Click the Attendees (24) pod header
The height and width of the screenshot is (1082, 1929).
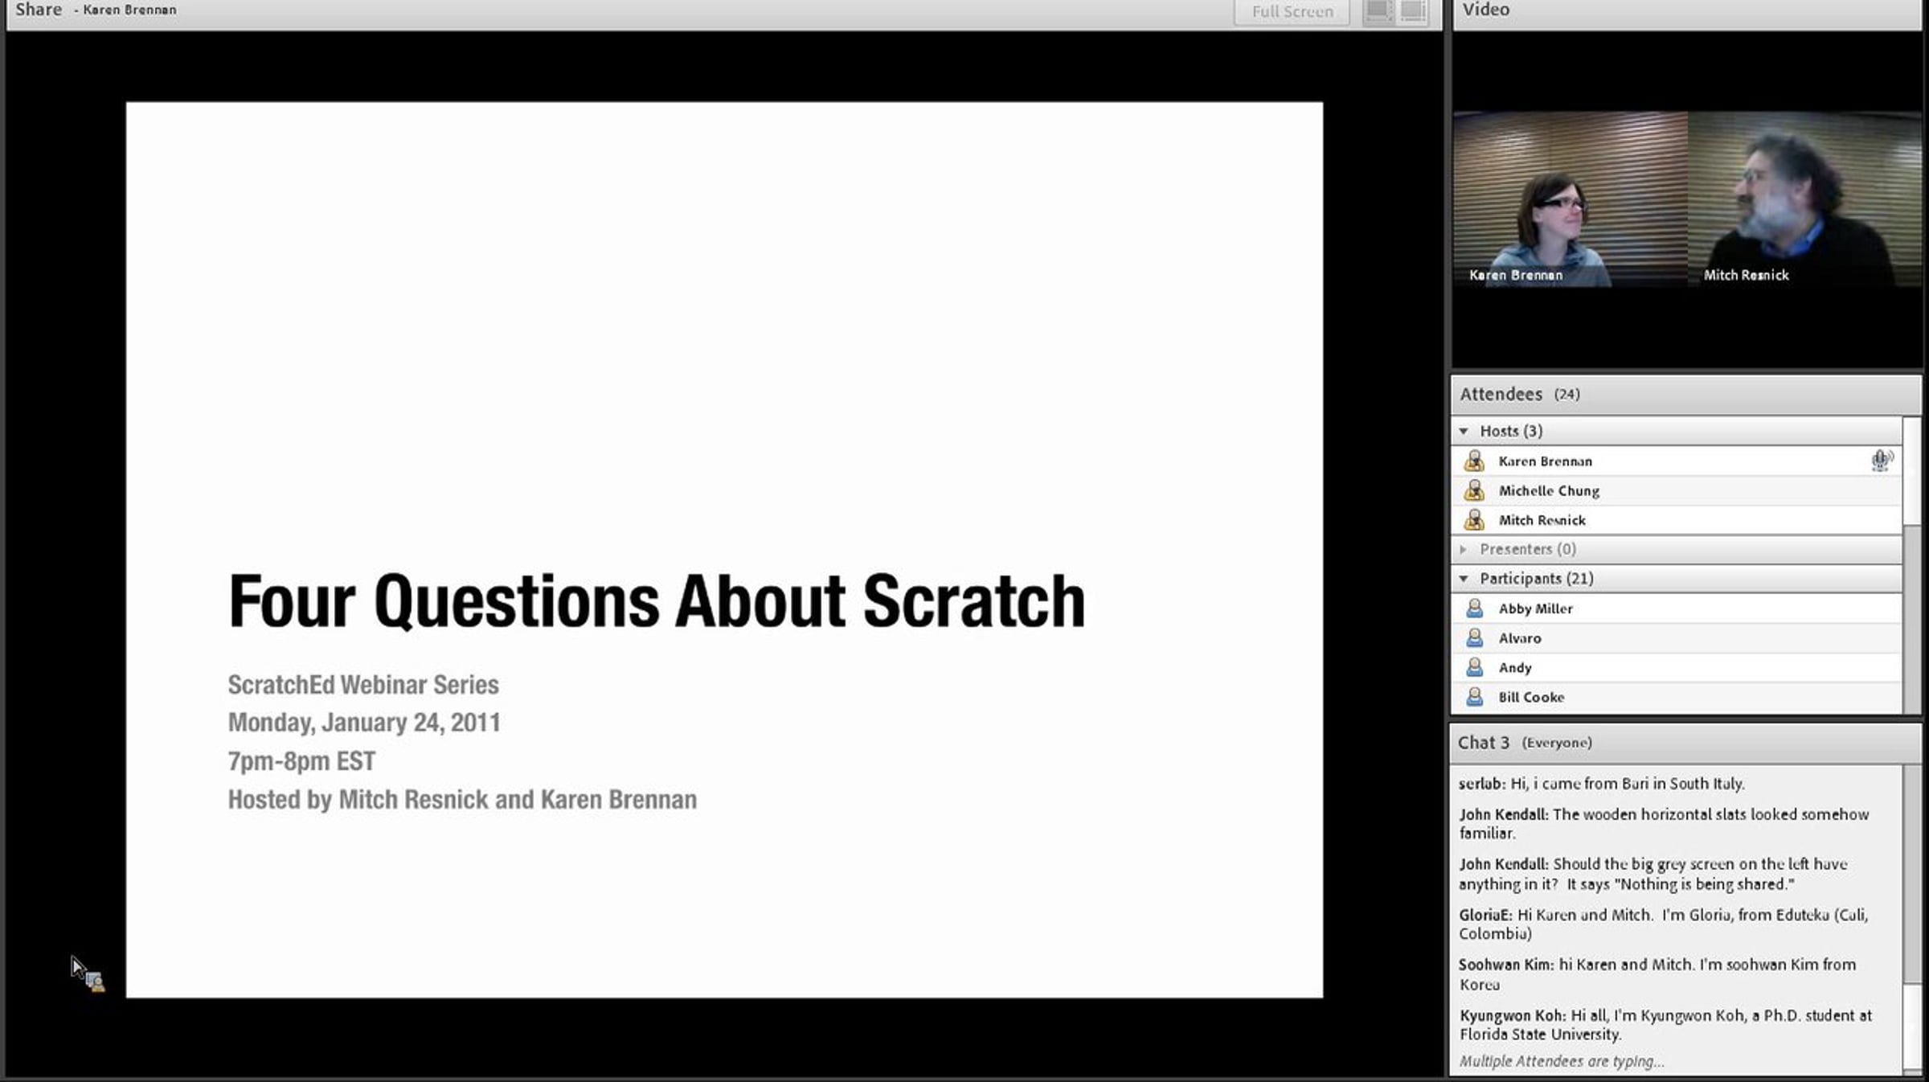[x=1685, y=394]
